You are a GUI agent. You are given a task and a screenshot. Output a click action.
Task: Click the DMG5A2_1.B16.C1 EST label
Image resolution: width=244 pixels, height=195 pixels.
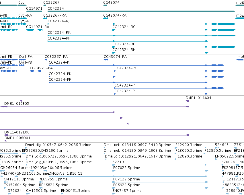(65, 174)
